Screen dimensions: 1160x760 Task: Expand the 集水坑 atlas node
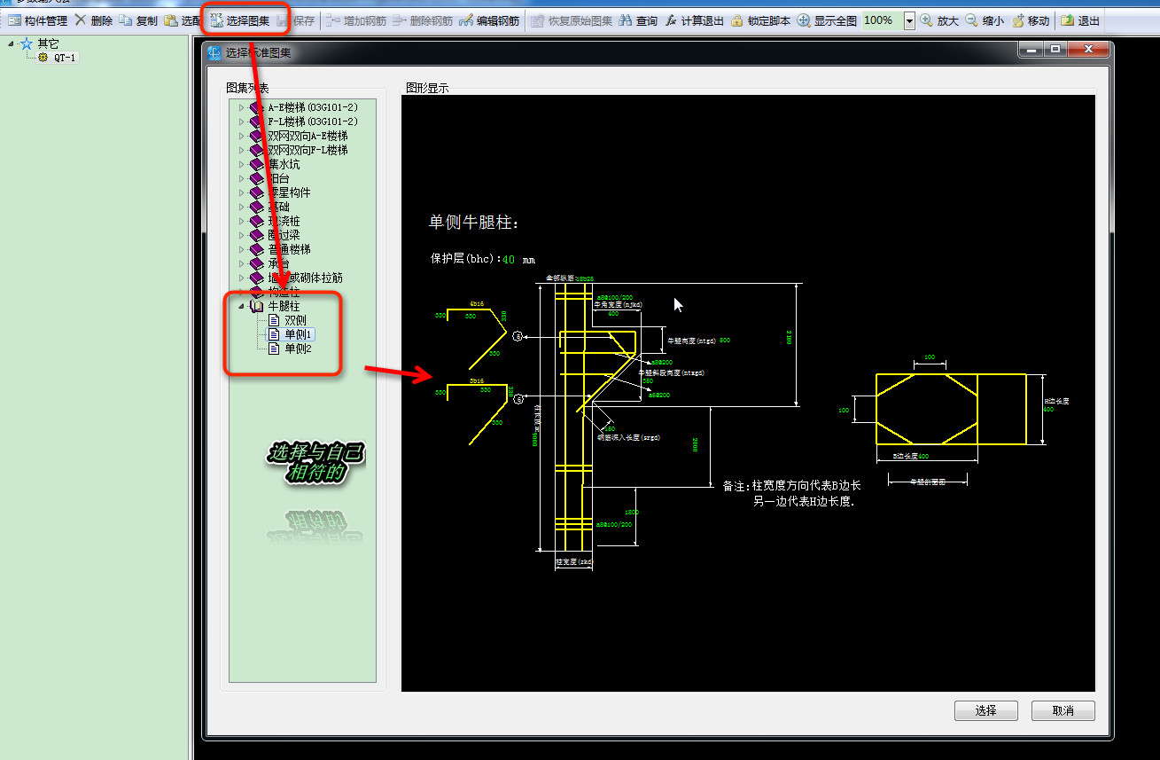pyautogui.click(x=240, y=164)
